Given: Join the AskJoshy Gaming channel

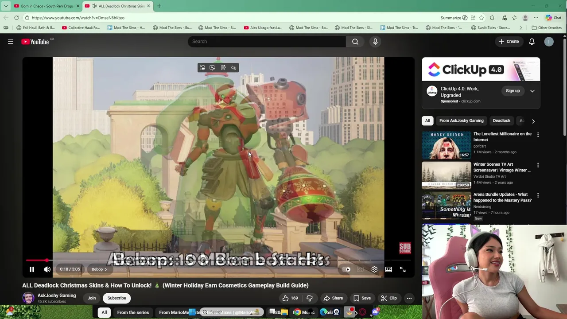Looking at the screenshot, I should (x=92, y=298).
